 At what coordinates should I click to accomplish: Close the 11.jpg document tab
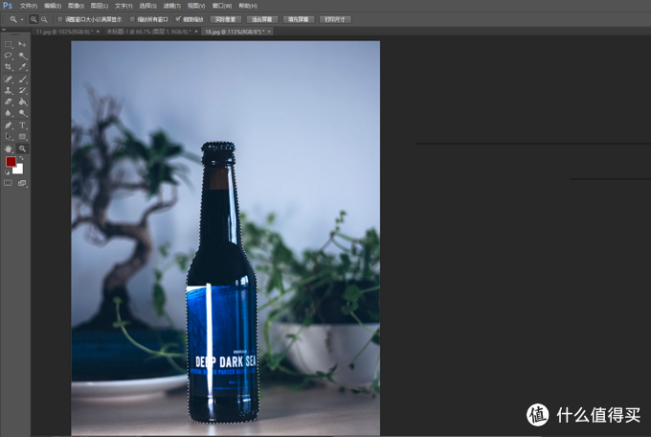click(x=98, y=32)
